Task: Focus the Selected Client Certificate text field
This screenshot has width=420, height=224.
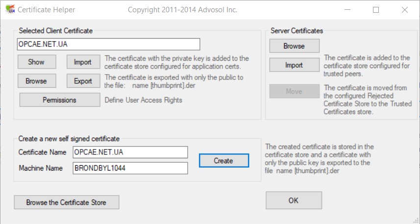Action: (108, 44)
